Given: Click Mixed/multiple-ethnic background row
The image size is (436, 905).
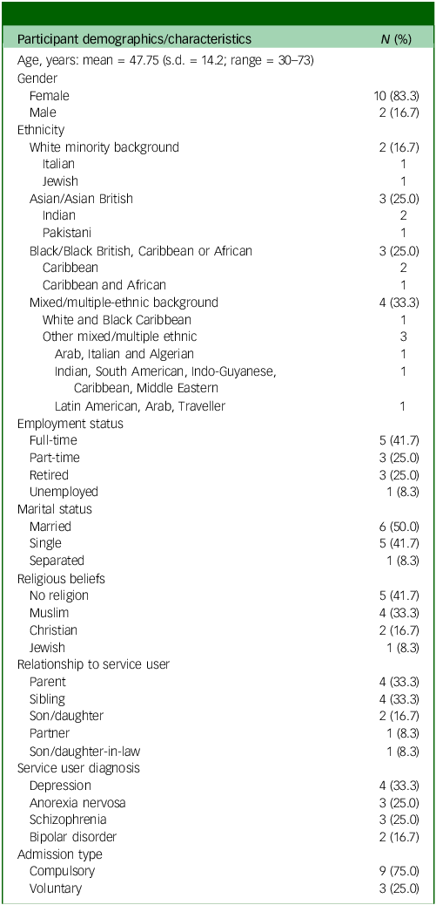Looking at the screenshot, I should (x=218, y=302).
